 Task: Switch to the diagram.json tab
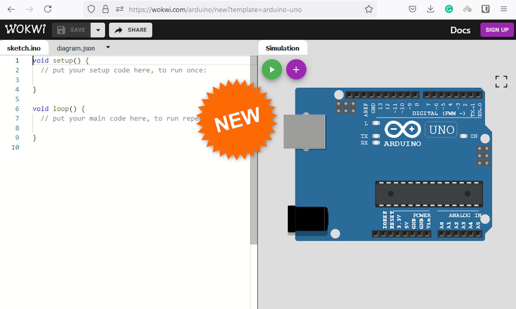tap(76, 48)
